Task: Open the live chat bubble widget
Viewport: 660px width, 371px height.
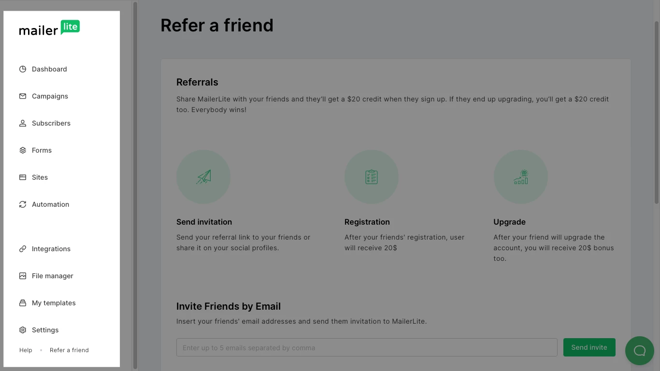Action: point(640,351)
